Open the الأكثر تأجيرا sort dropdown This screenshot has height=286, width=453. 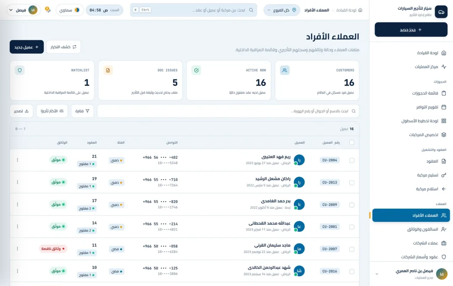click(52, 111)
